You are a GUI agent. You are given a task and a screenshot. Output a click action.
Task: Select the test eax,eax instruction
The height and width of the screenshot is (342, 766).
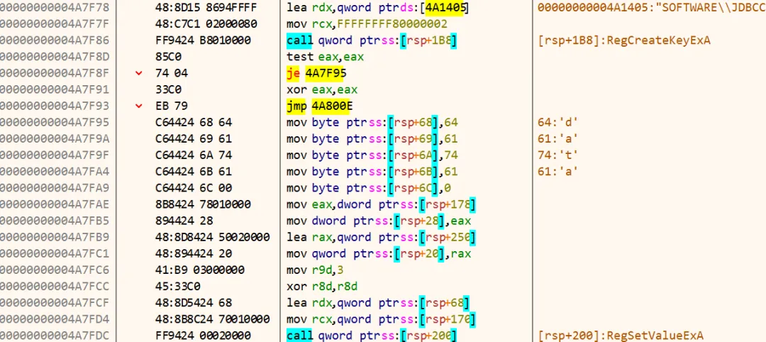pos(325,57)
